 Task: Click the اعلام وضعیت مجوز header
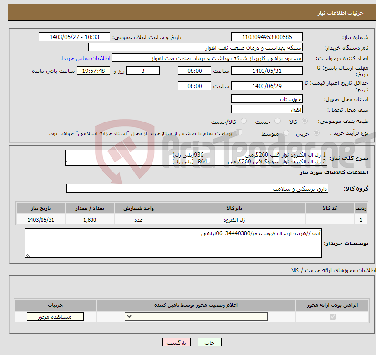coord(196,305)
